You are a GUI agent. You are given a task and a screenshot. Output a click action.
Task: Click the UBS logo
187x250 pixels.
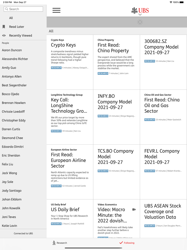(x=140, y=10)
